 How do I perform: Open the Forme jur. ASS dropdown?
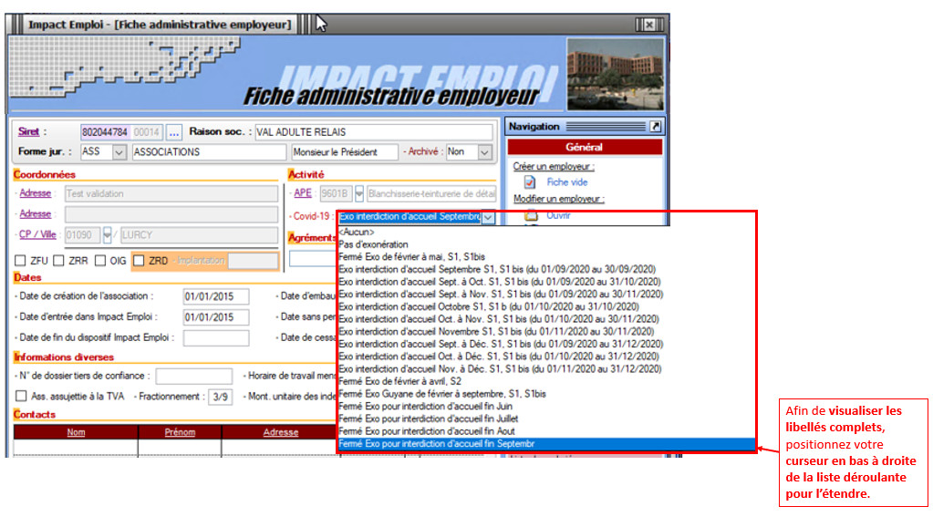click(x=119, y=152)
